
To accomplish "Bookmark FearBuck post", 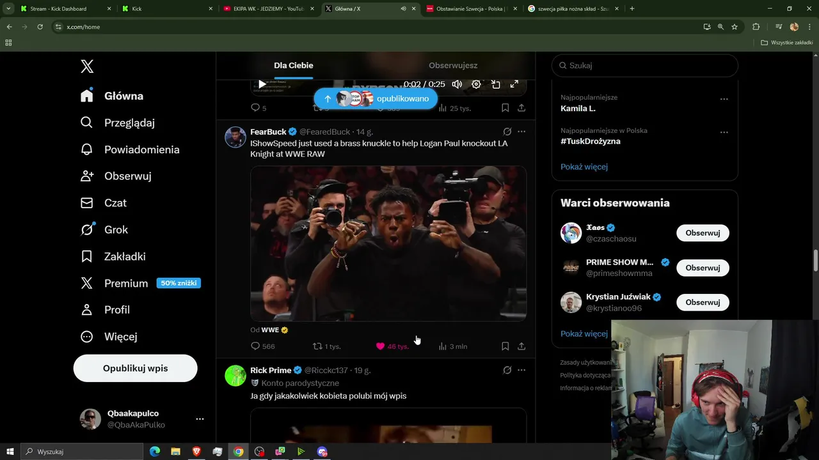I will click(505, 346).
